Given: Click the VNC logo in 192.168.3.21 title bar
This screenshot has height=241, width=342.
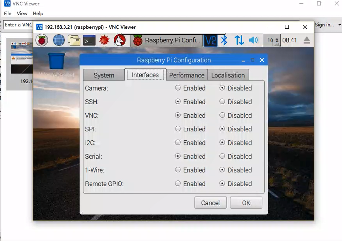Looking at the screenshot, I should pos(39,27).
